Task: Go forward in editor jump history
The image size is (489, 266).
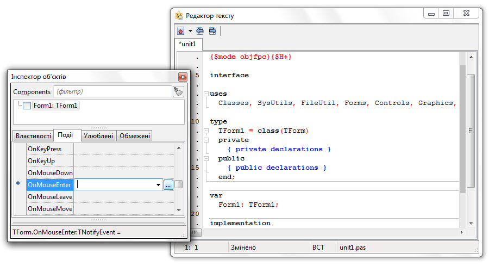Action: tap(212, 31)
